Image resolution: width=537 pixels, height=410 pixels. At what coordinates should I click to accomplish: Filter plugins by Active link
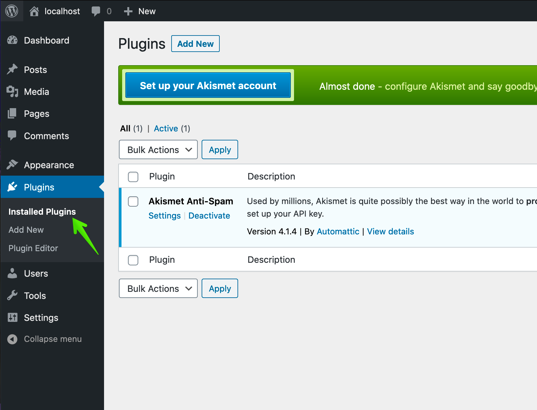pos(166,128)
